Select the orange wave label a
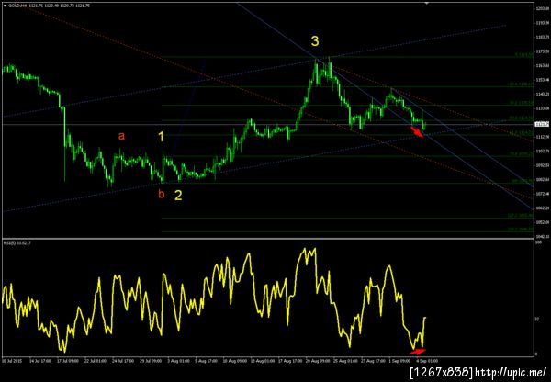This screenshot has height=382, width=551. [x=121, y=136]
